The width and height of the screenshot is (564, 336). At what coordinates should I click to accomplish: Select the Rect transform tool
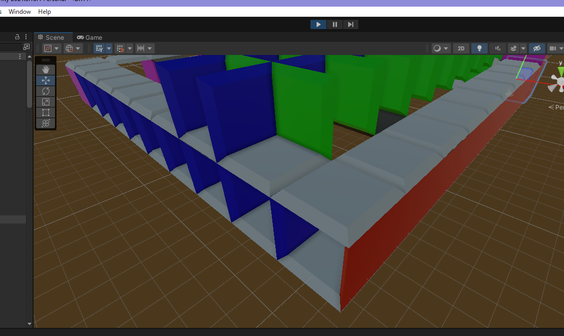click(45, 113)
